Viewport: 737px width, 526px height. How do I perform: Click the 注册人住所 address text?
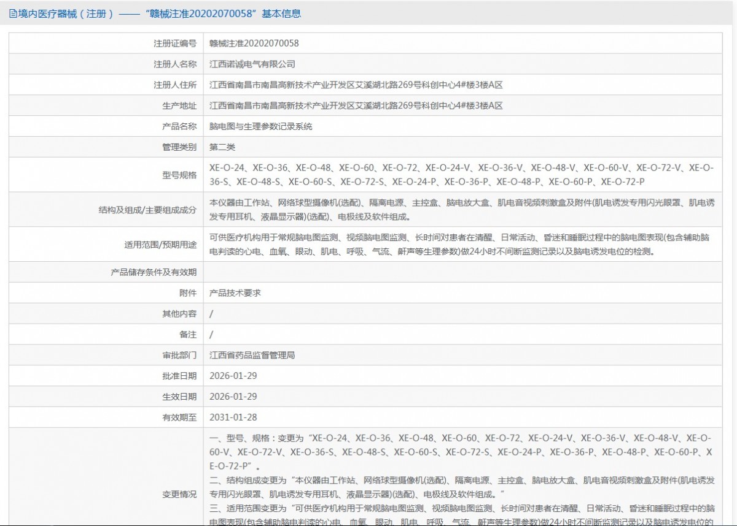356,85
